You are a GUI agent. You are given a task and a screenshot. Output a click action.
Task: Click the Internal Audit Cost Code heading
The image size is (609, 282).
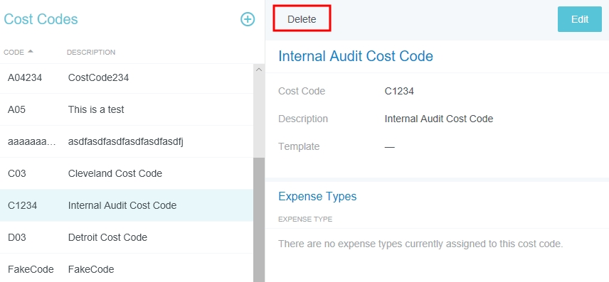pos(356,56)
